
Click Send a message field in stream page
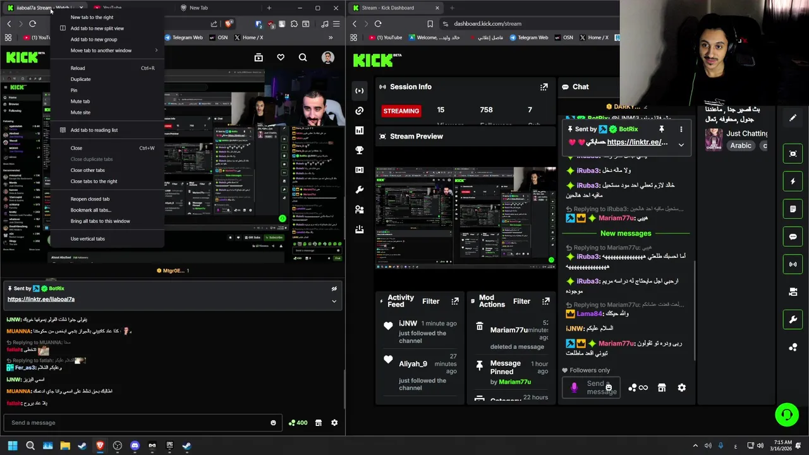pyautogui.click(x=142, y=423)
